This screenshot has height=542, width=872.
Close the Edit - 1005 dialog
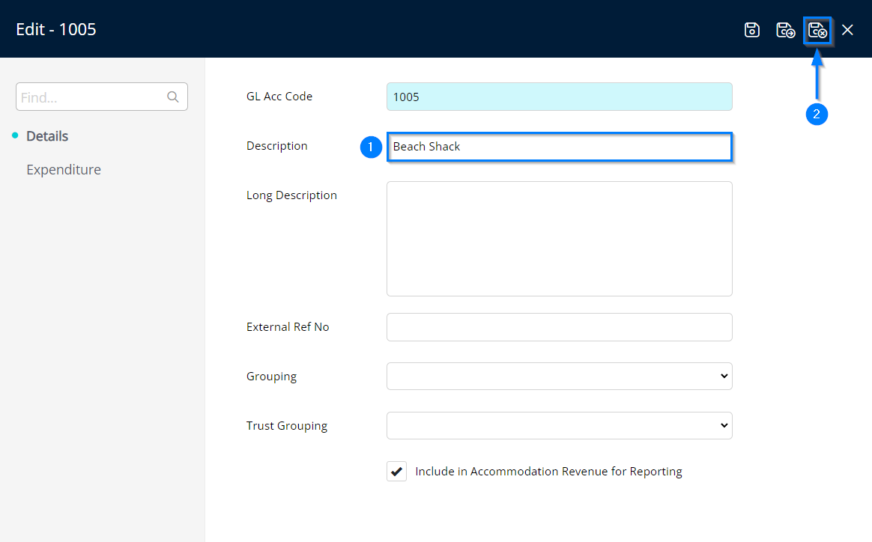tap(847, 30)
